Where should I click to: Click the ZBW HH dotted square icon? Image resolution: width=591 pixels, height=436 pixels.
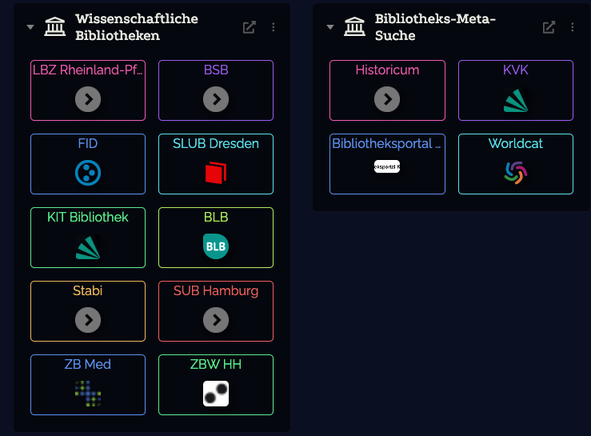[x=216, y=394]
